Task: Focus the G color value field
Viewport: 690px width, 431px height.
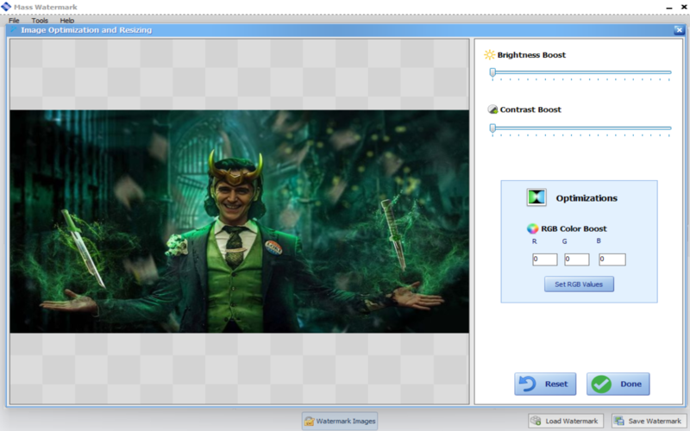Action: pyautogui.click(x=577, y=259)
